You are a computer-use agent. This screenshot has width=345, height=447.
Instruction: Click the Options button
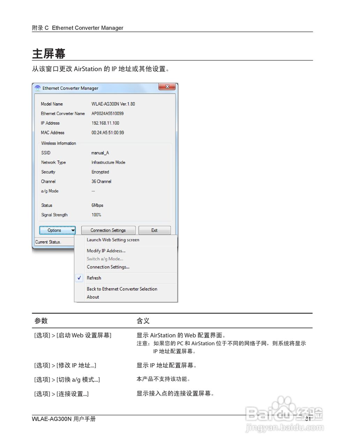55,230
